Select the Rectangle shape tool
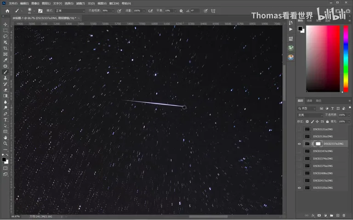 [6, 132]
